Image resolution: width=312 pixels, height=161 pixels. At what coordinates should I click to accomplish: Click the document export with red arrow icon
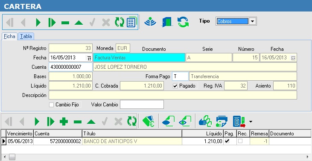tap(239, 122)
